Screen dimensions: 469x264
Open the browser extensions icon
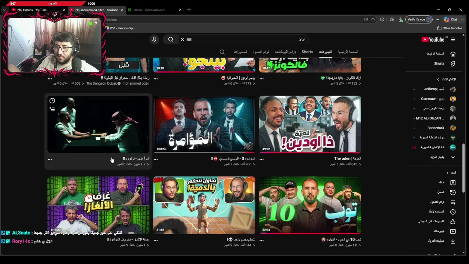click(382, 19)
